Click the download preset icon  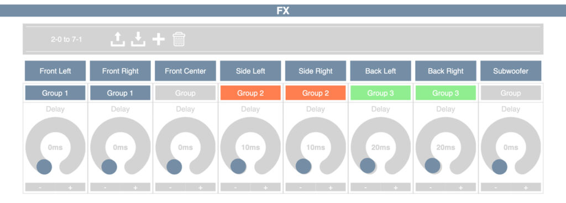tap(138, 39)
